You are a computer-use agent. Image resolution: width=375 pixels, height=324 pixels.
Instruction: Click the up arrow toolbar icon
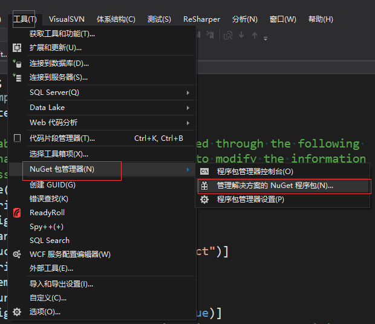255,36
